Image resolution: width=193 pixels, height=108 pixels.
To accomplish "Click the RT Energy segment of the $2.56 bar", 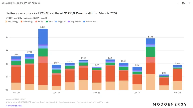I will (16, 75).
